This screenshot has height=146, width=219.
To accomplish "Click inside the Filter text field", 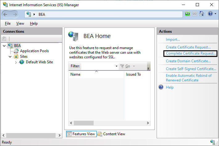I will (98, 66).
